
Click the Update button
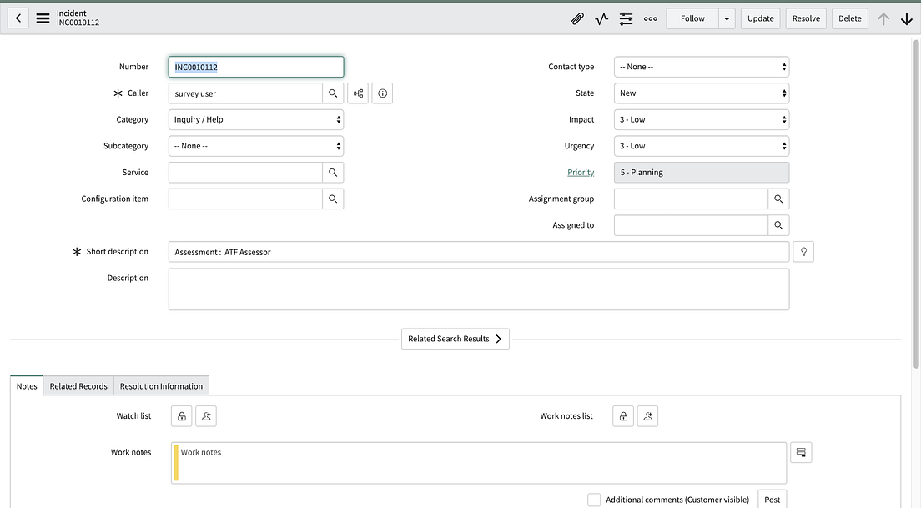click(760, 18)
